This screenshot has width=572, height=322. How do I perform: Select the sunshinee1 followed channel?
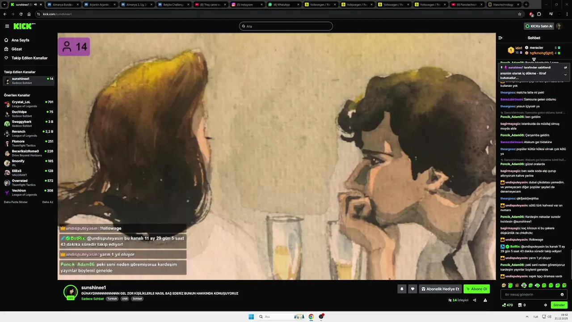[29, 80]
